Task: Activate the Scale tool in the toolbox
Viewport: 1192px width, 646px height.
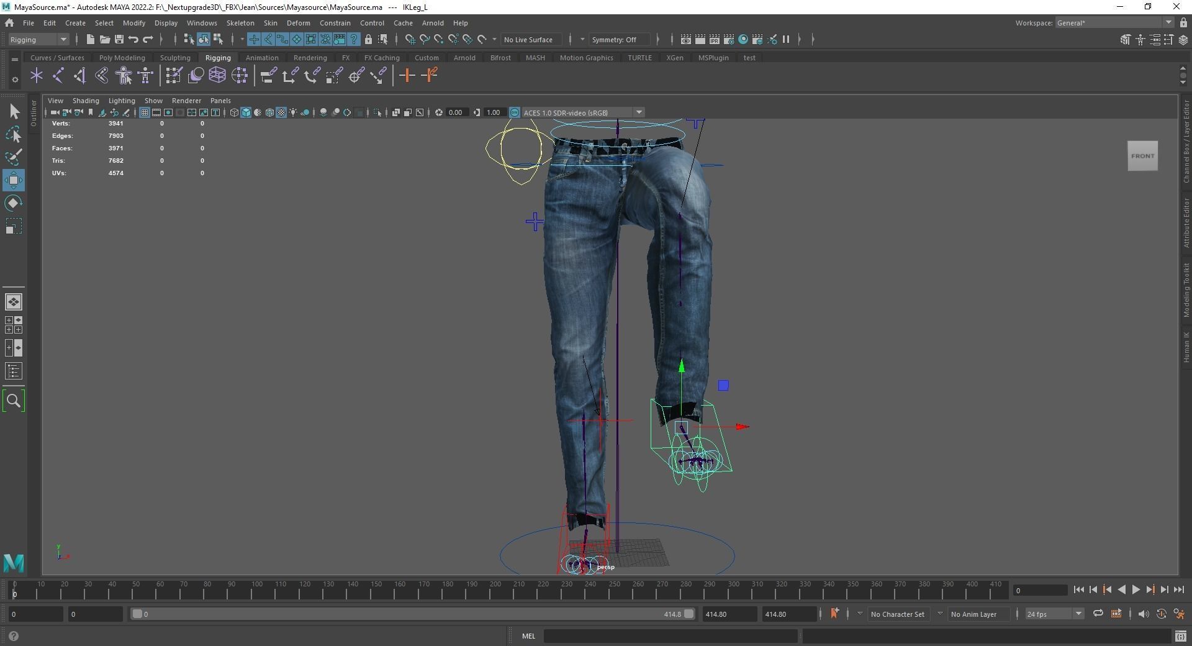Action: click(14, 226)
